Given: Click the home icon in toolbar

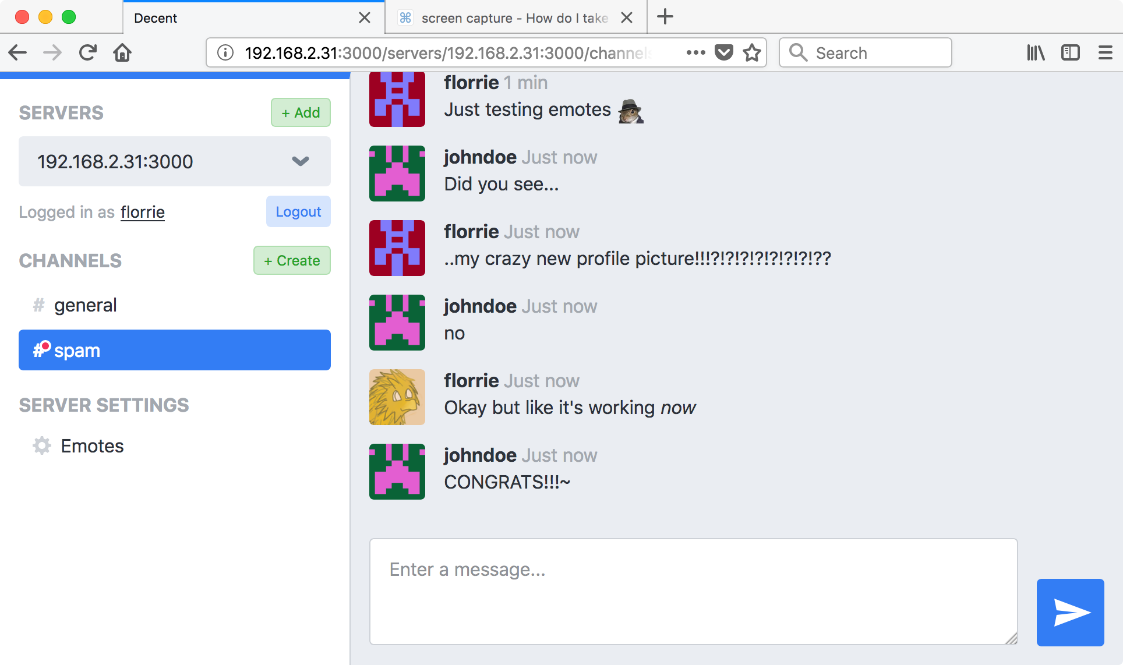Looking at the screenshot, I should [x=122, y=53].
